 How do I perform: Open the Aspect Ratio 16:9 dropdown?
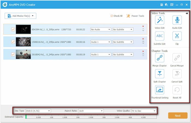pyautogui.click(x=91, y=111)
